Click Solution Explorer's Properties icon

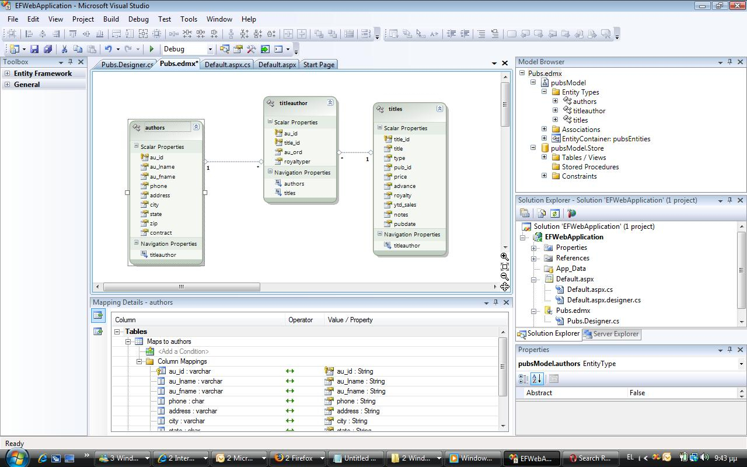(x=525, y=214)
